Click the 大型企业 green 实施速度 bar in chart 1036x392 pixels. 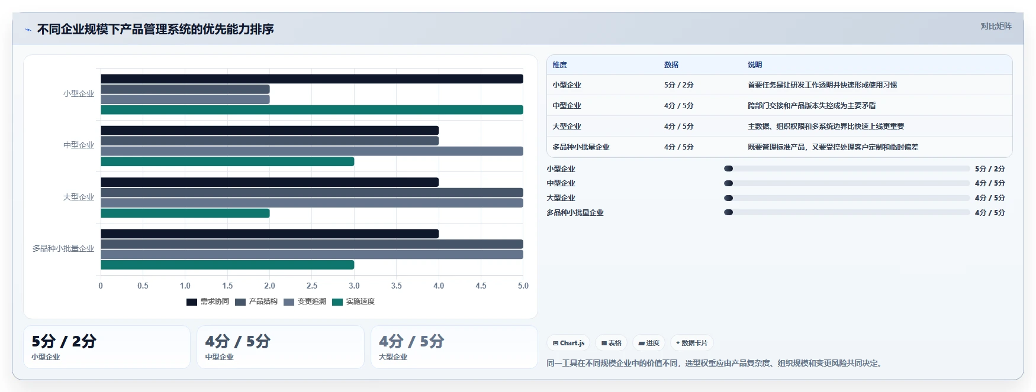pyautogui.click(x=185, y=213)
